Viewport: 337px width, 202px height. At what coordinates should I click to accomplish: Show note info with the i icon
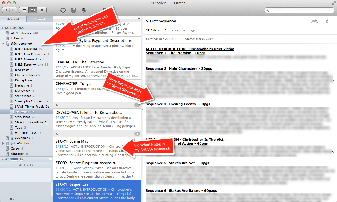click(327, 21)
